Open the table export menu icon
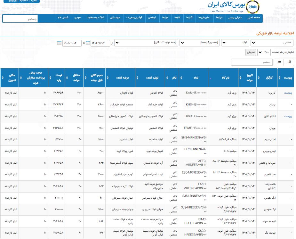This screenshot has width=296, height=239. (289, 62)
